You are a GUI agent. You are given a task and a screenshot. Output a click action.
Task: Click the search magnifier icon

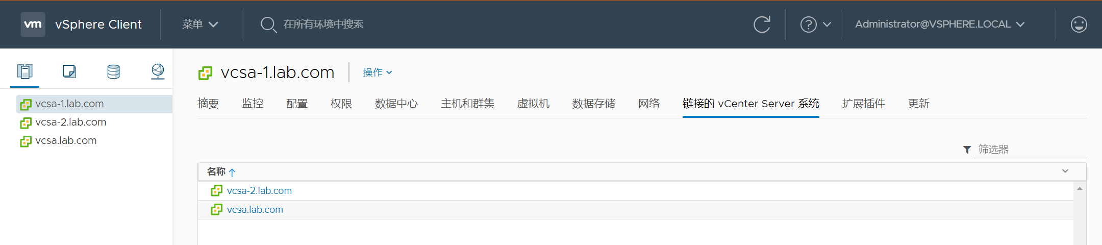pos(268,24)
